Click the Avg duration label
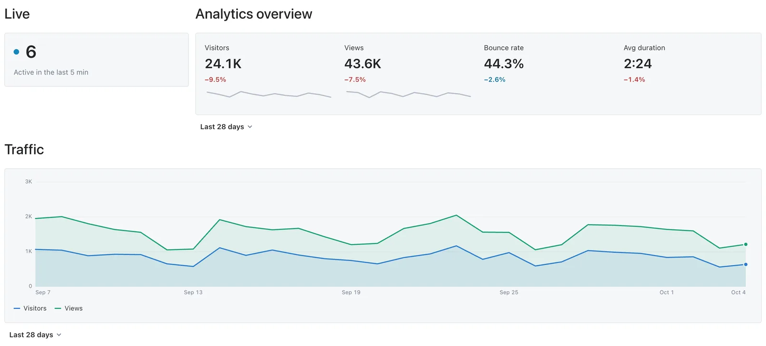This screenshot has width=766, height=346. click(x=644, y=48)
